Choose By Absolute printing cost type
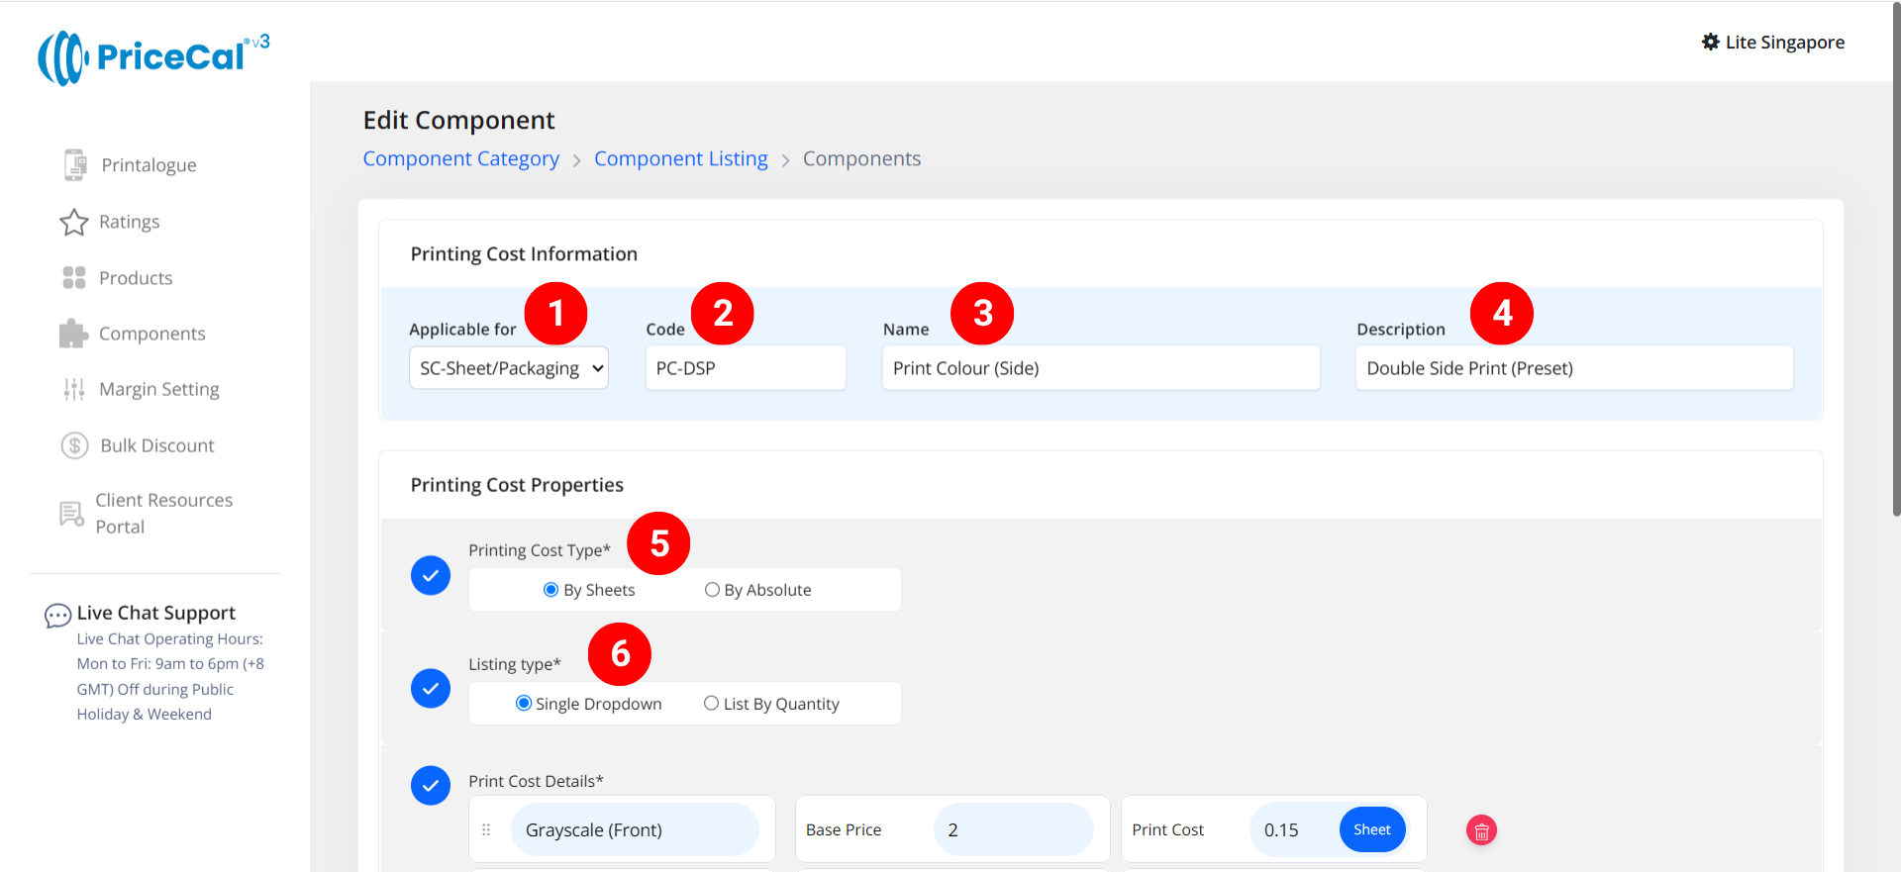Viewport: 1901px width, 872px height. coord(712,590)
